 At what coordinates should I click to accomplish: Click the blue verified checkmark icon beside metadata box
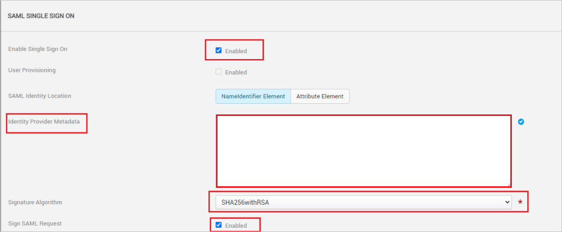tap(521, 122)
